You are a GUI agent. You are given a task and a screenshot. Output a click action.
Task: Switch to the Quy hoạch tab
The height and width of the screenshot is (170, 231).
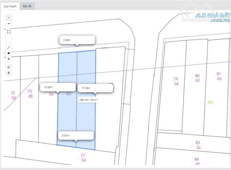coord(10,6)
